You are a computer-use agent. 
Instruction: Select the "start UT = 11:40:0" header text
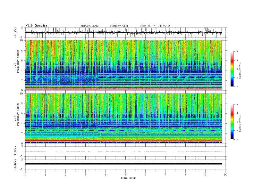[x=155, y=26]
